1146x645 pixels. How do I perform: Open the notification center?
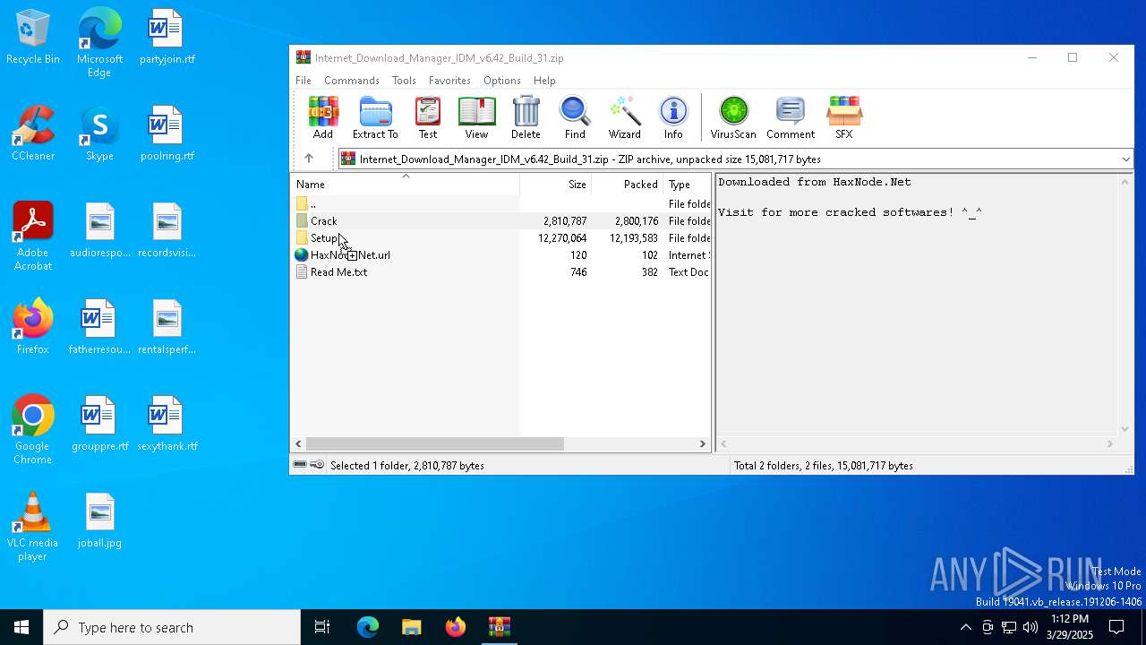tap(1117, 627)
